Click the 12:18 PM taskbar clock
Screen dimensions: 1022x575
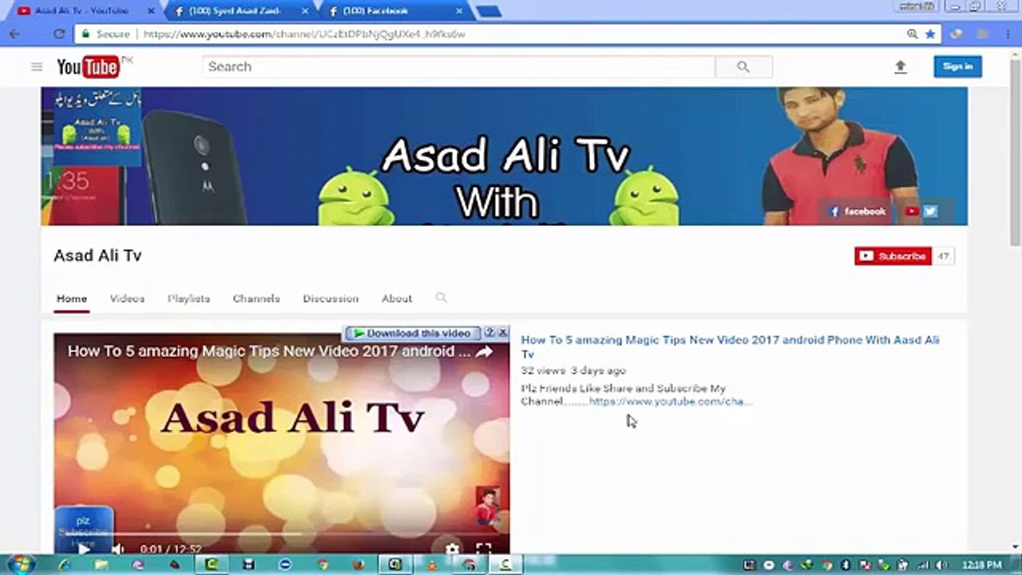click(980, 565)
